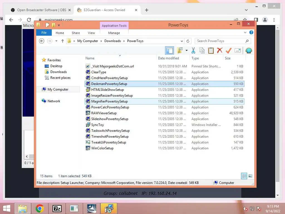Image resolution: width=285 pixels, height=214 pixels.
Task: Refresh the PowerToys folder view
Action: click(x=188, y=41)
